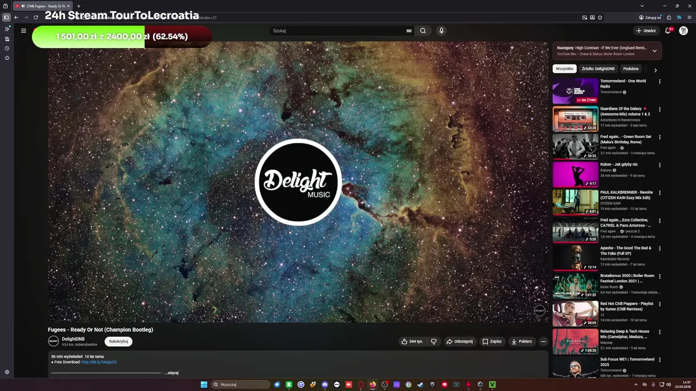Open the Windows Start menu

click(204, 384)
